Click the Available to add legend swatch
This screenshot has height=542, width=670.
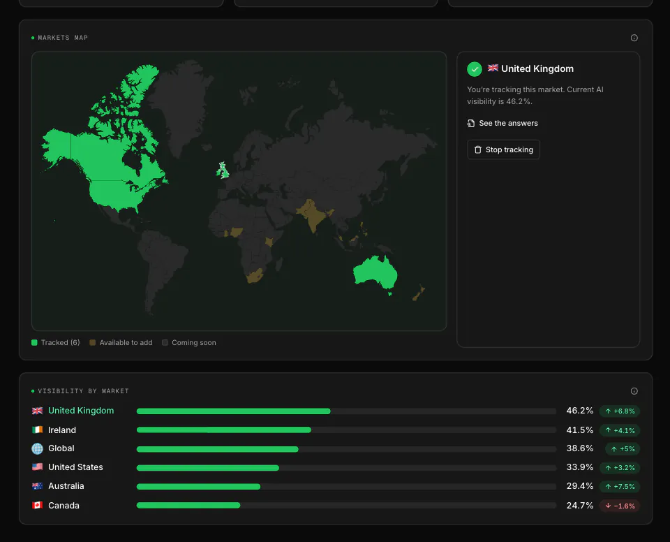[x=92, y=343]
